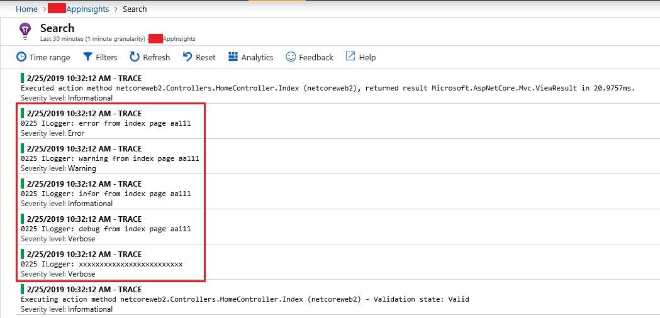The image size is (660, 318).
Task: Open the Analytics toolbar label
Action: (x=257, y=57)
